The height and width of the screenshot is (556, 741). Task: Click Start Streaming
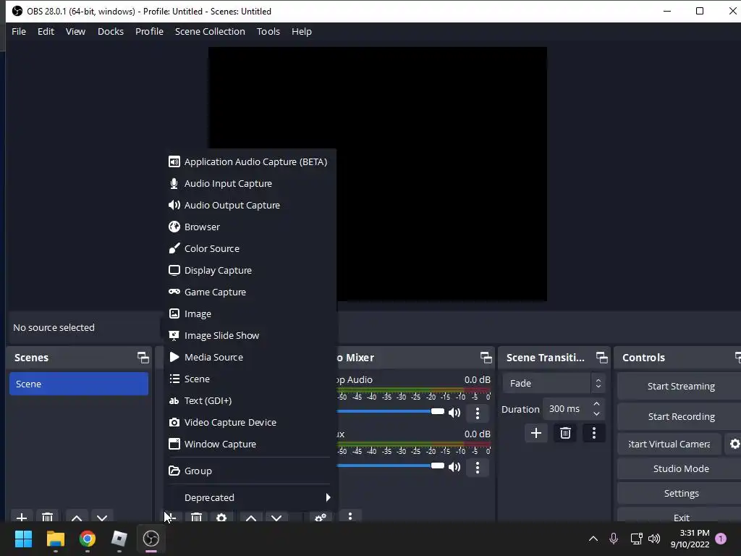pos(680,387)
